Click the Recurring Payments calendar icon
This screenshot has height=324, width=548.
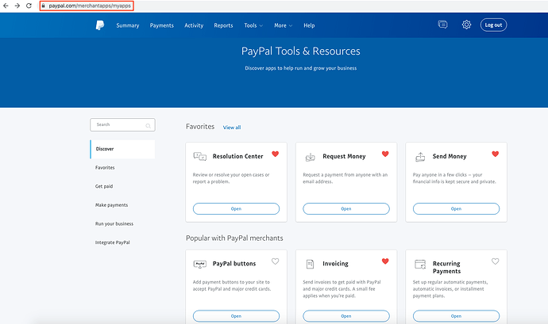click(420, 264)
